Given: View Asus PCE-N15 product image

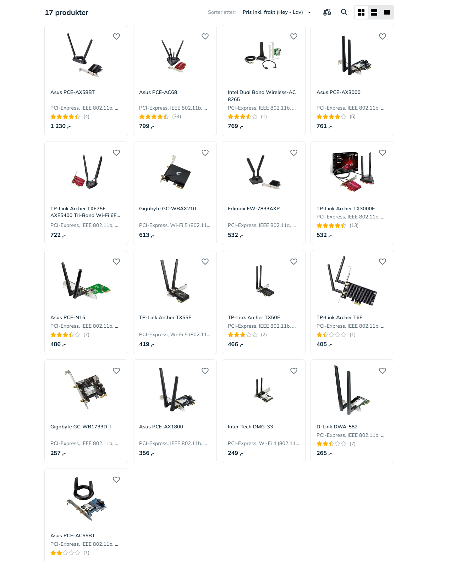Looking at the screenshot, I should (86, 281).
